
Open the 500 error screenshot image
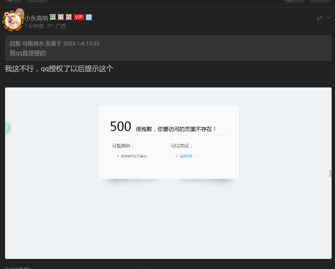coord(168,173)
